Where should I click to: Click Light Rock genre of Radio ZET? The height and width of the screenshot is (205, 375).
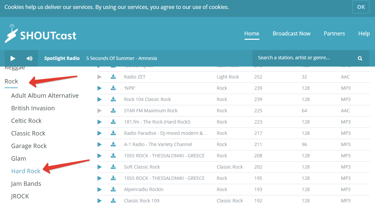point(228,77)
